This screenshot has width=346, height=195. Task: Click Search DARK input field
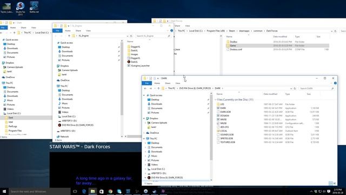(x=317, y=88)
